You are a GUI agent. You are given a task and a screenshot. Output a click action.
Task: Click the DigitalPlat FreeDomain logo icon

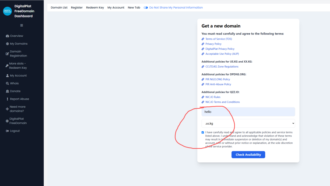(7, 11)
